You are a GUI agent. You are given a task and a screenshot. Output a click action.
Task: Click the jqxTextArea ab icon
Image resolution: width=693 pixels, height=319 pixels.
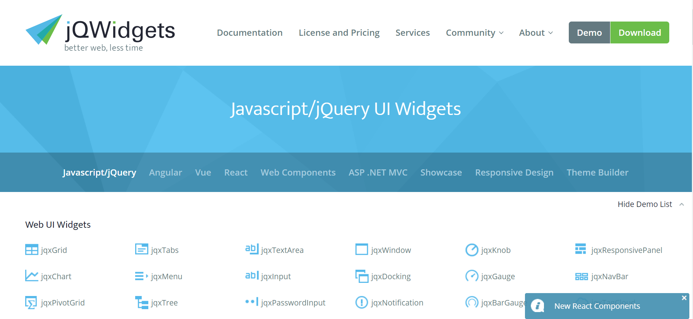coord(252,249)
